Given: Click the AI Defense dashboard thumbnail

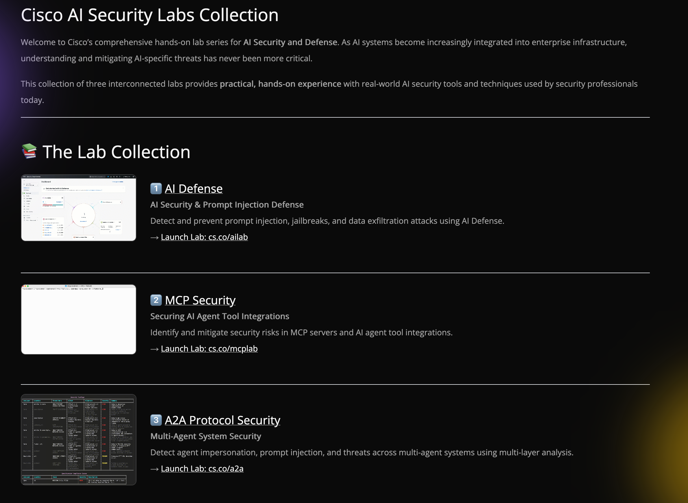Looking at the screenshot, I should click(x=79, y=208).
